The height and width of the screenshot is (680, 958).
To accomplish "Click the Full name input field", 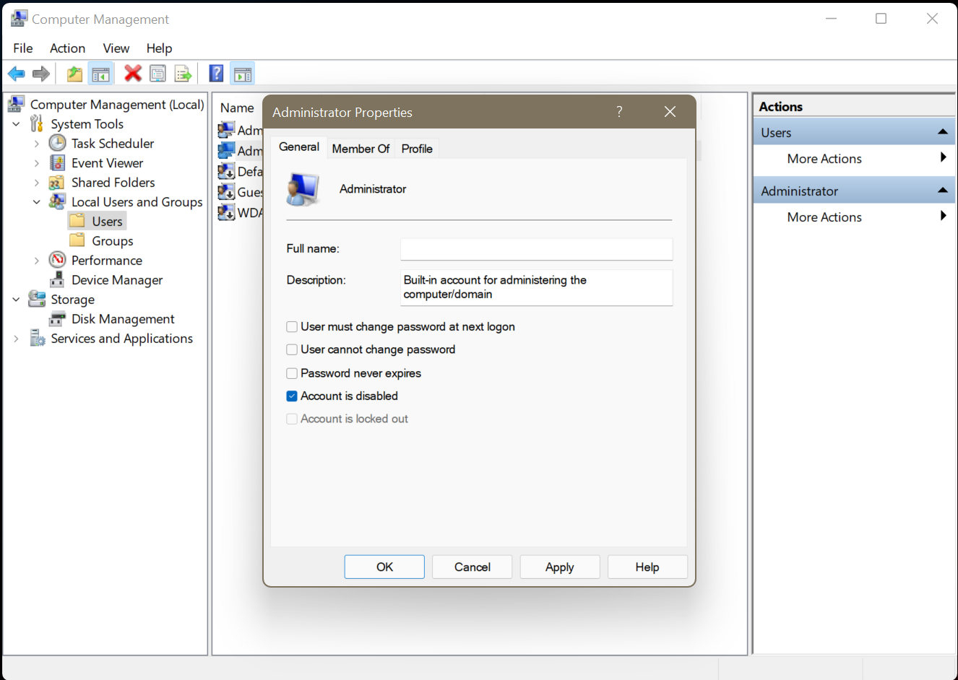I will pyautogui.click(x=537, y=249).
